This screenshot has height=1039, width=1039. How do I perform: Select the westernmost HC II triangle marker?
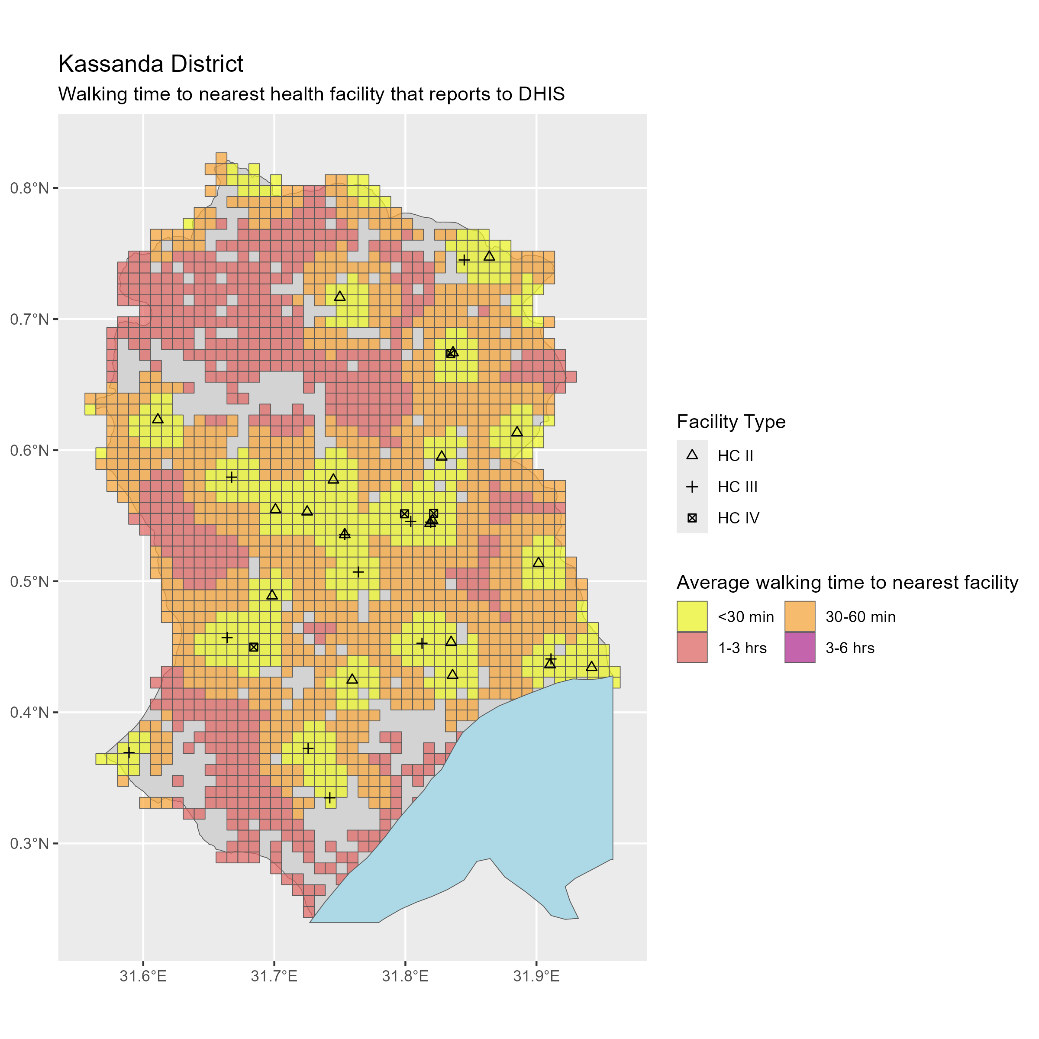point(158,418)
